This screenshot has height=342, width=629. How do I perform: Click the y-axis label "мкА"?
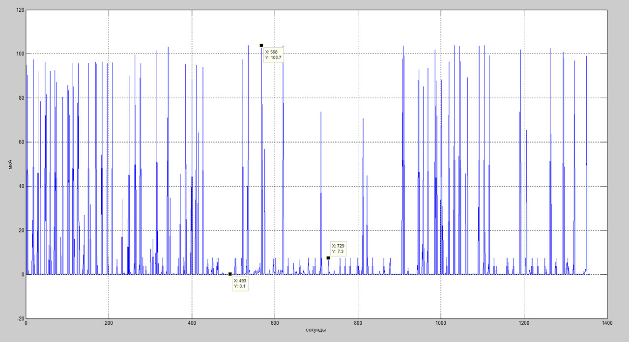coord(9,164)
